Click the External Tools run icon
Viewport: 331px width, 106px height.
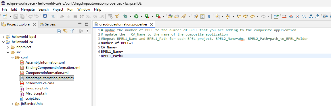point(158,16)
